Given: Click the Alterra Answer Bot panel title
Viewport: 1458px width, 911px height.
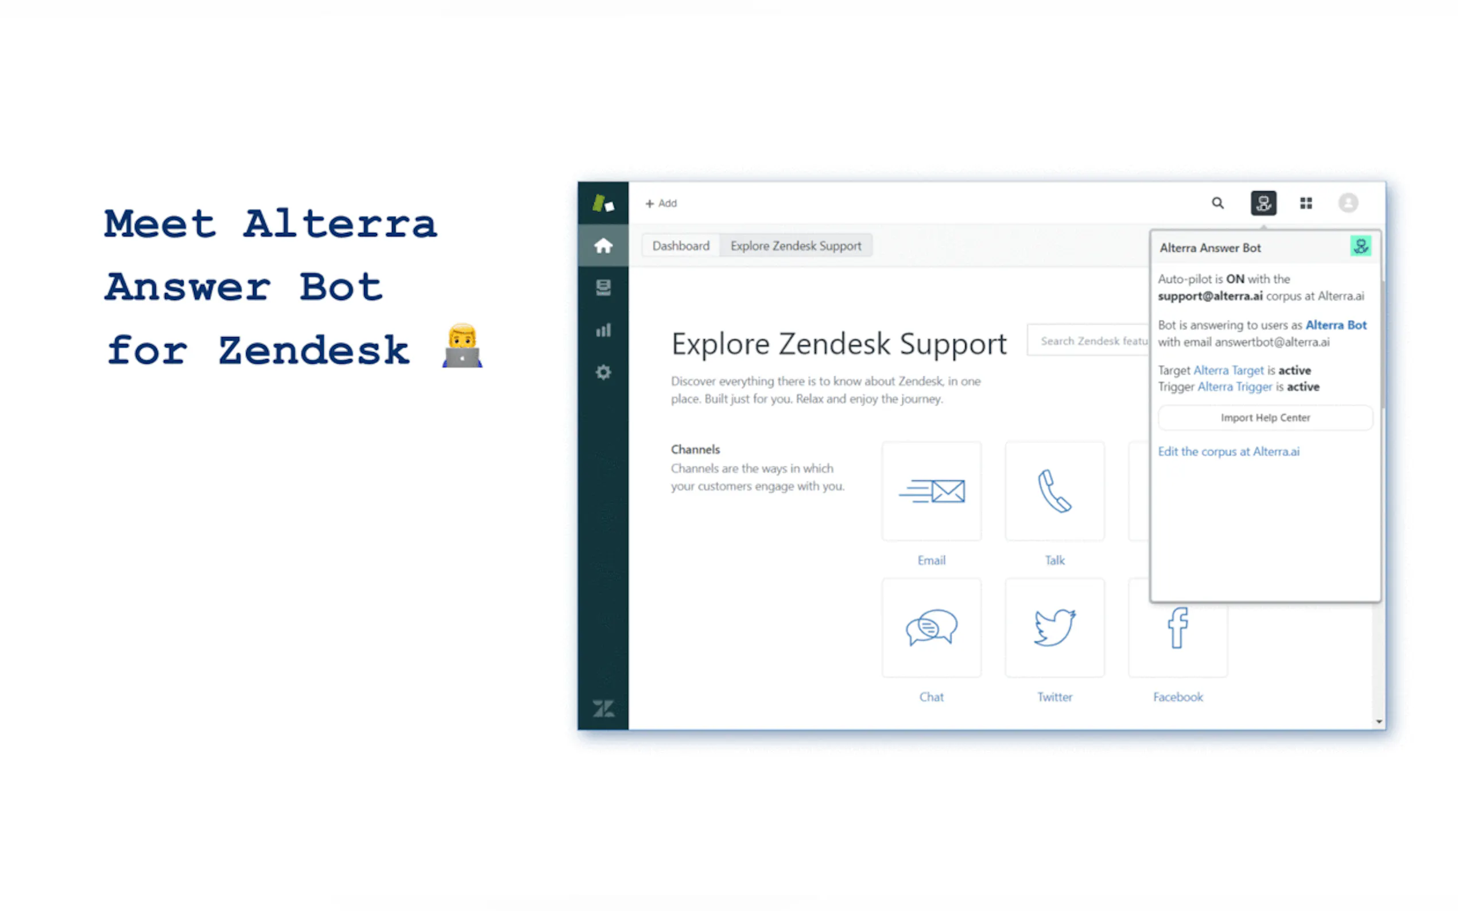Looking at the screenshot, I should tap(1209, 248).
